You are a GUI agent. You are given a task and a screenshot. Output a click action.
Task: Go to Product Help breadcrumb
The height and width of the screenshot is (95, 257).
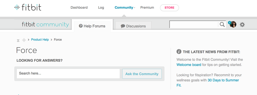[x=40, y=40]
